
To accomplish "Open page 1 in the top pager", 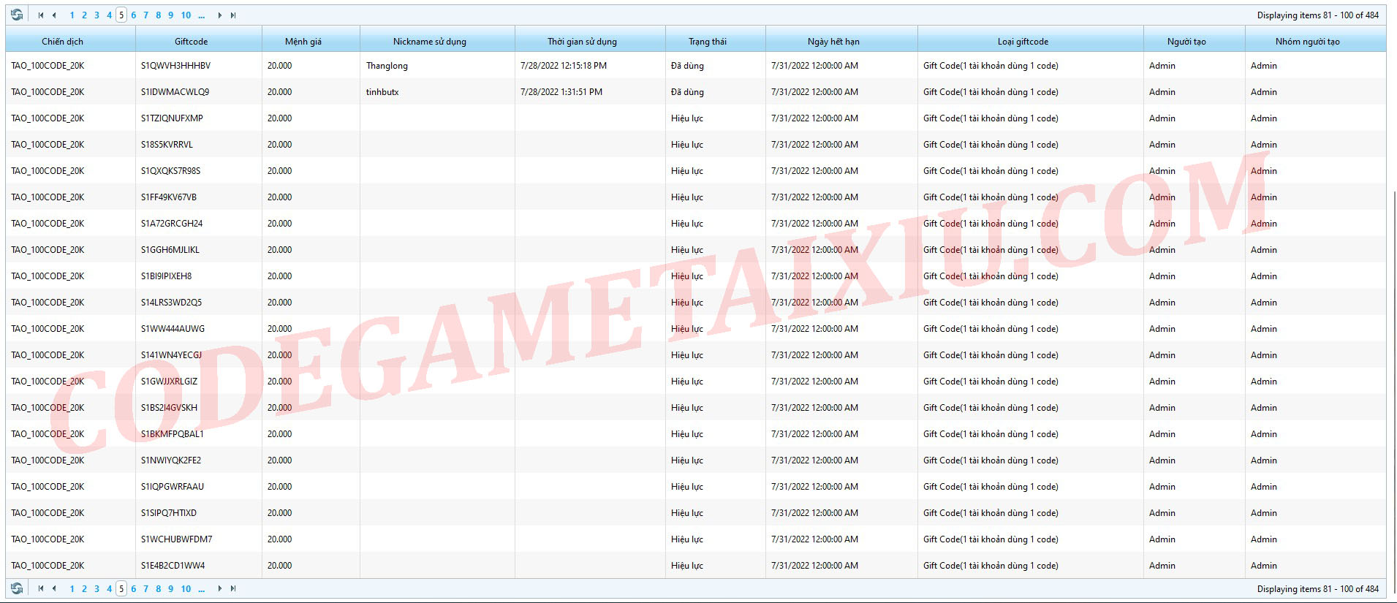I will [x=72, y=15].
